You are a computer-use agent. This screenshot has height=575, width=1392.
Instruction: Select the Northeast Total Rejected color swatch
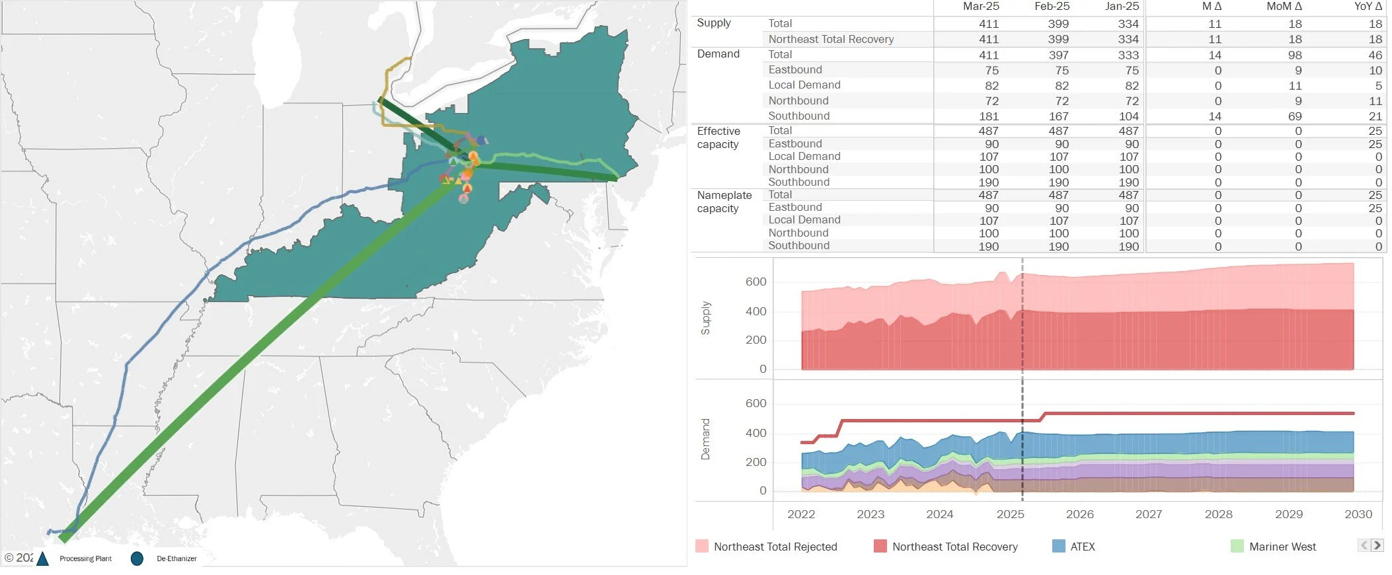click(x=702, y=546)
